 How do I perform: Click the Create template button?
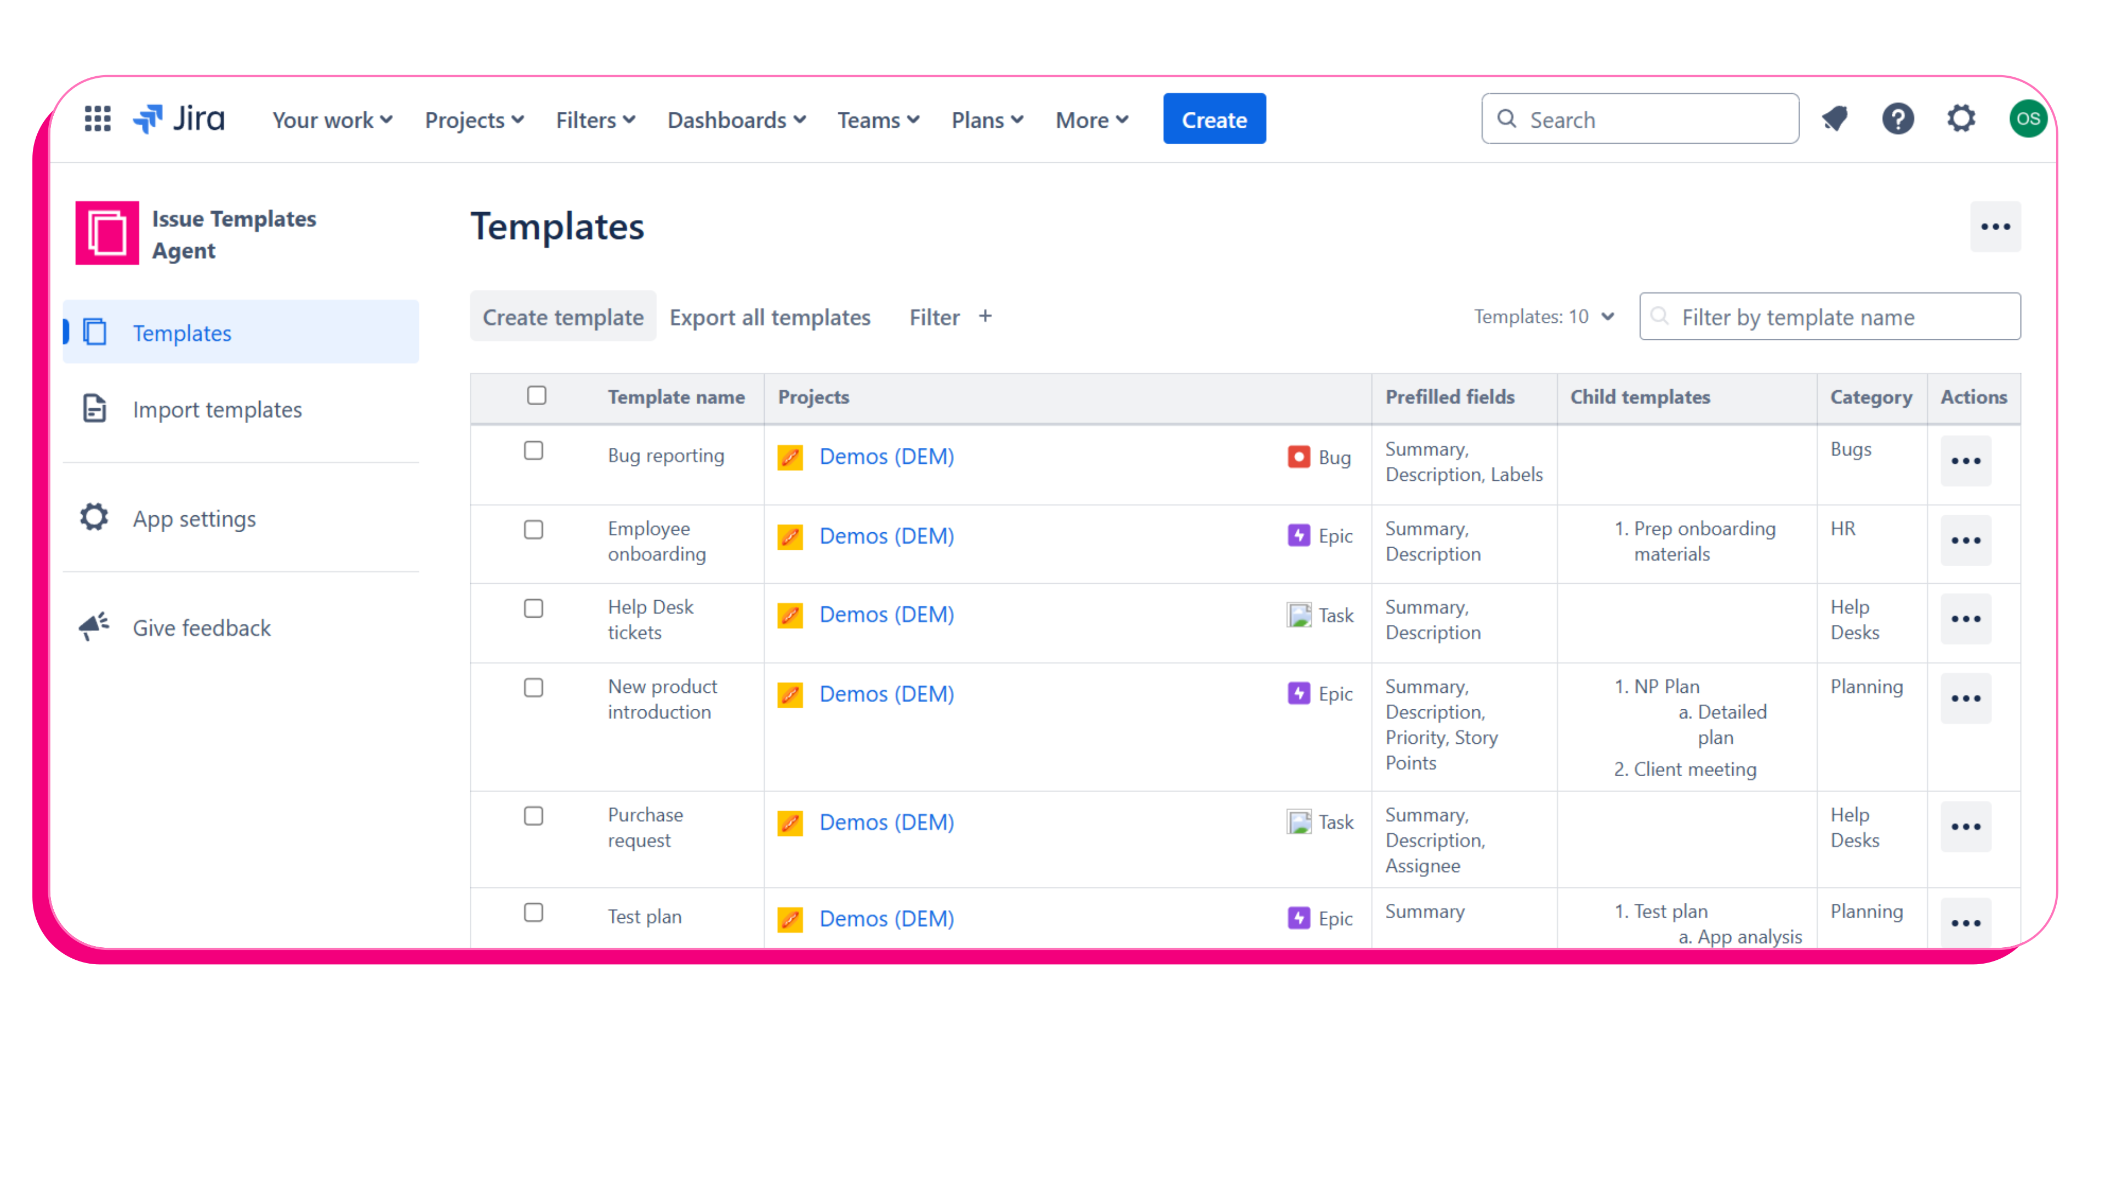[x=563, y=316]
